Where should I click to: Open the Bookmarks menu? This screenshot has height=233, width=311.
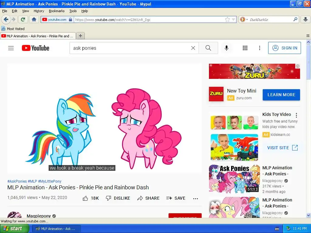pos(57,11)
